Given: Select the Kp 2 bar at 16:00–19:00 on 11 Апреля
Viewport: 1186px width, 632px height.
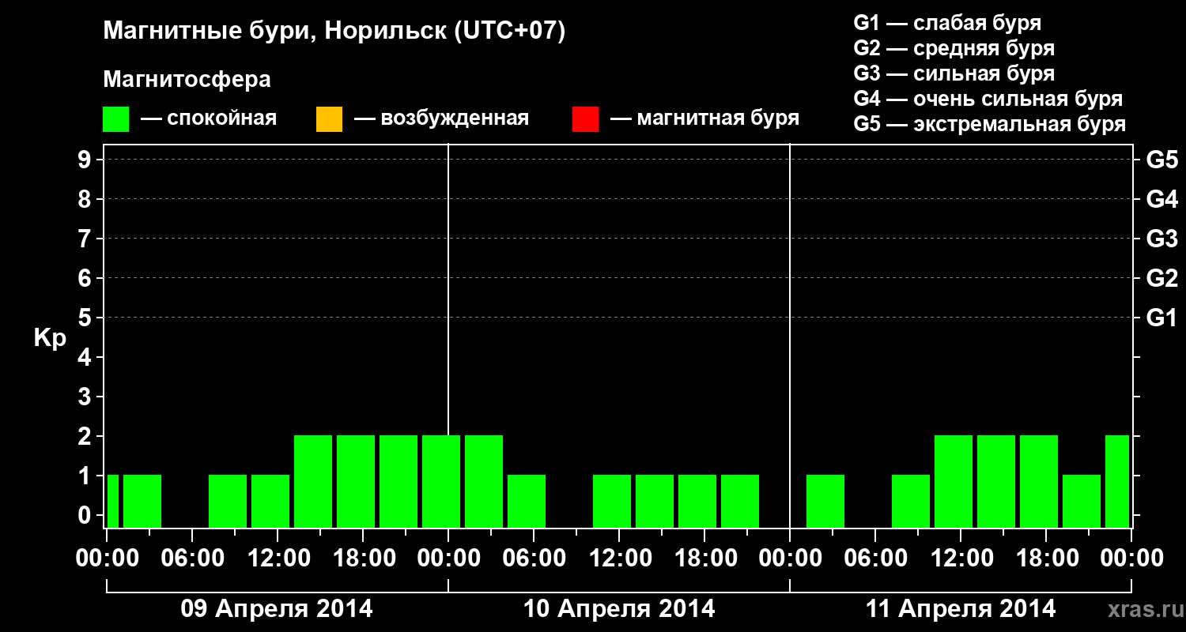Looking at the screenshot, I should pos(1039,481).
